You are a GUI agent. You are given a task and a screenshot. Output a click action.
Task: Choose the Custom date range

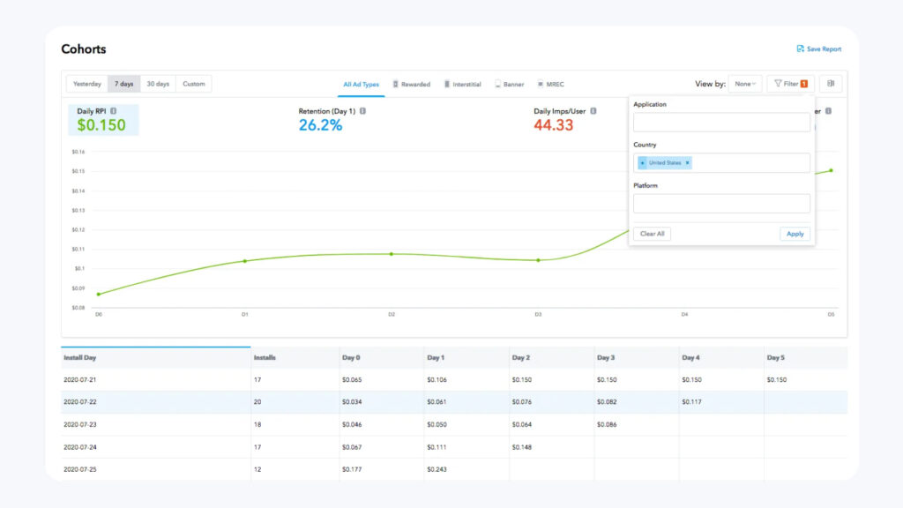[x=193, y=84]
